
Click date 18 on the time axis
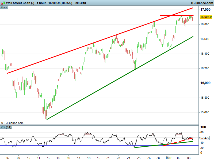pyautogui.click(x=89, y=158)
